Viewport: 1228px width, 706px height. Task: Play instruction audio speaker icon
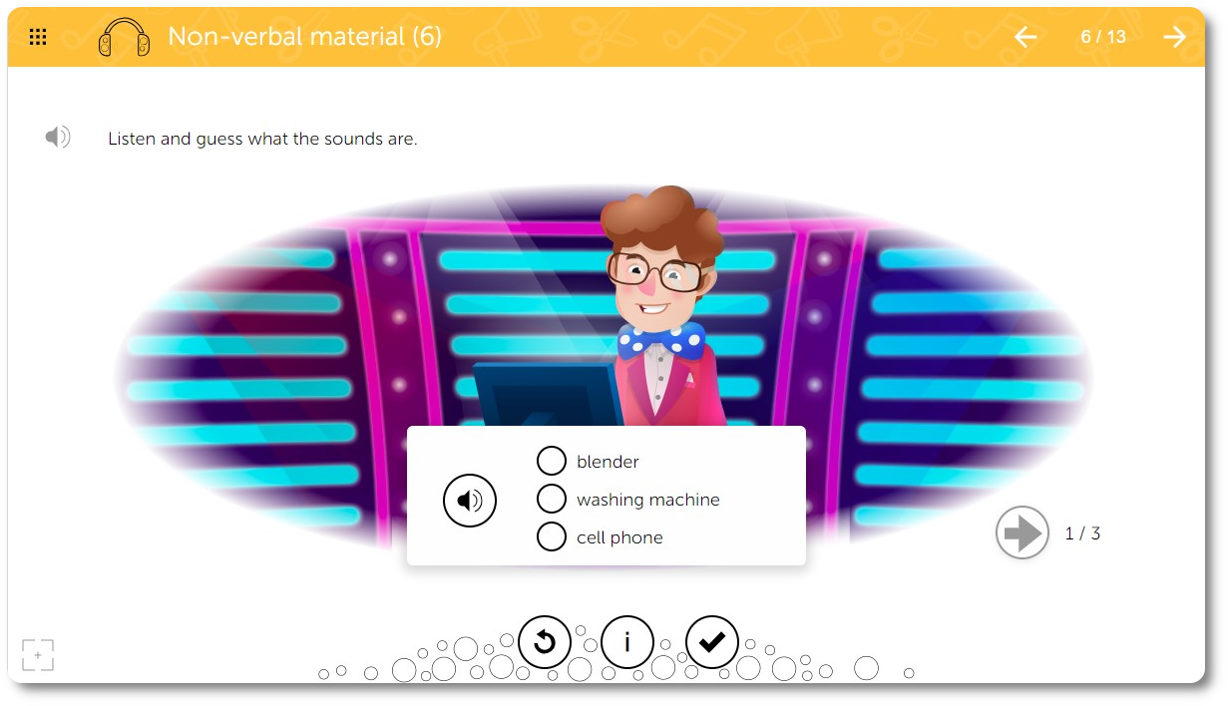click(58, 138)
